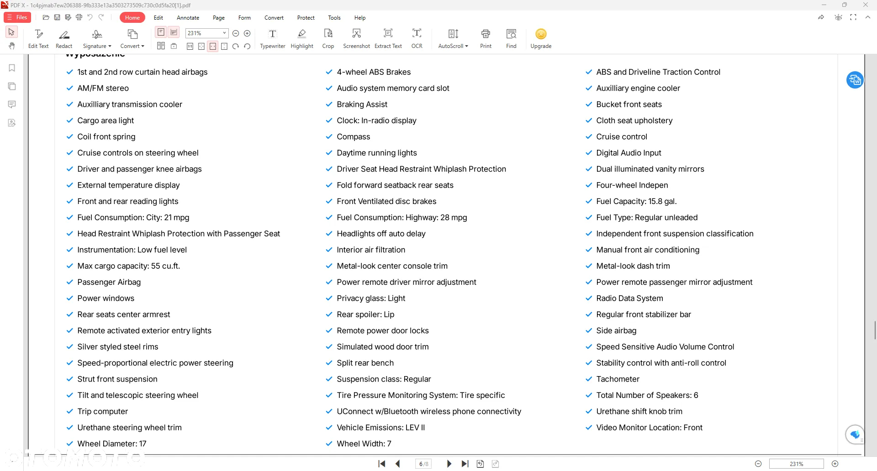Open the Annotate tab

188,17
